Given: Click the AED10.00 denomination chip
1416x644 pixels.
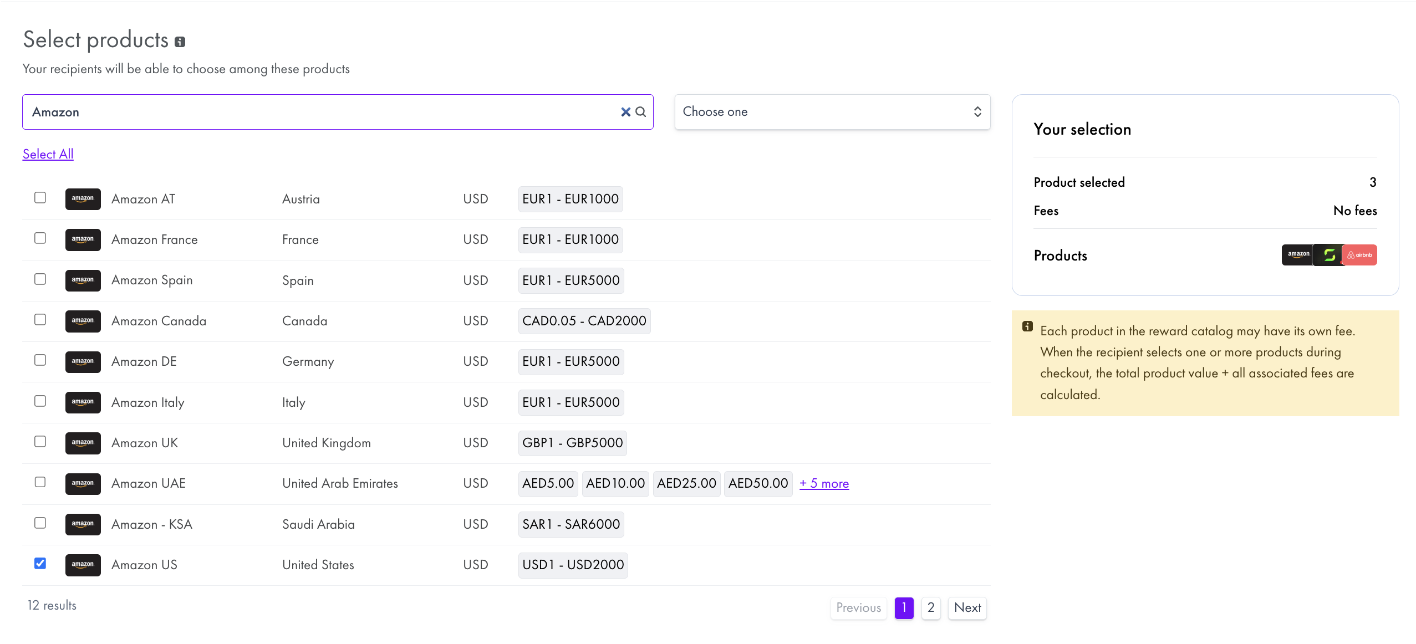Looking at the screenshot, I should (x=615, y=483).
